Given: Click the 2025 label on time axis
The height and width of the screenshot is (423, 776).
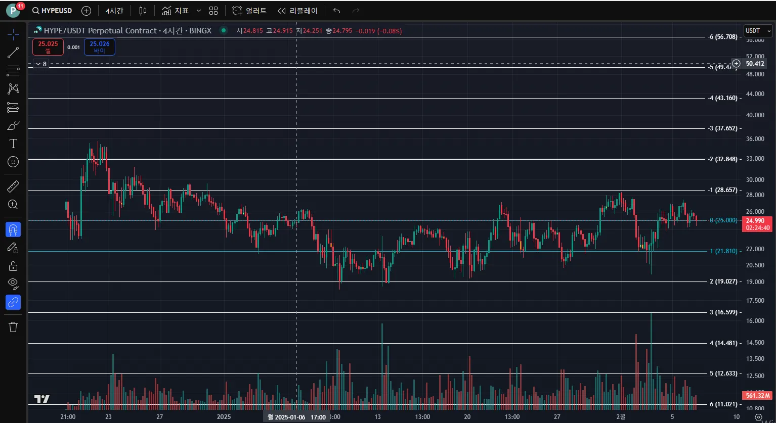Looking at the screenshot, I should (224, 417).
